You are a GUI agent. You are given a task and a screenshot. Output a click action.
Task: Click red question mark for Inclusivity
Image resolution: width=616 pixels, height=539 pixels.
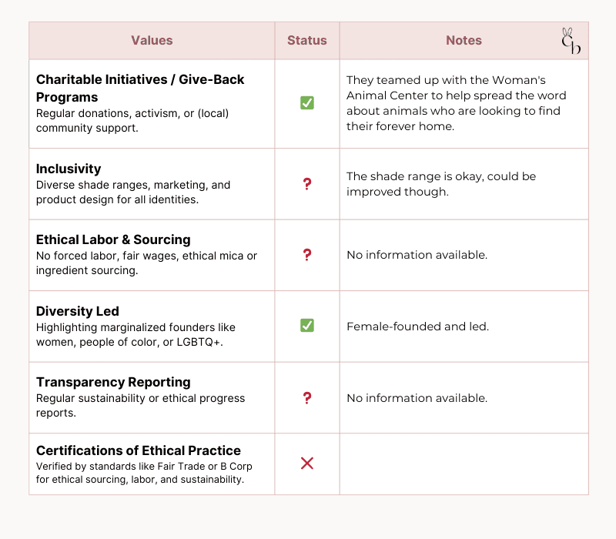pos(307,184)
